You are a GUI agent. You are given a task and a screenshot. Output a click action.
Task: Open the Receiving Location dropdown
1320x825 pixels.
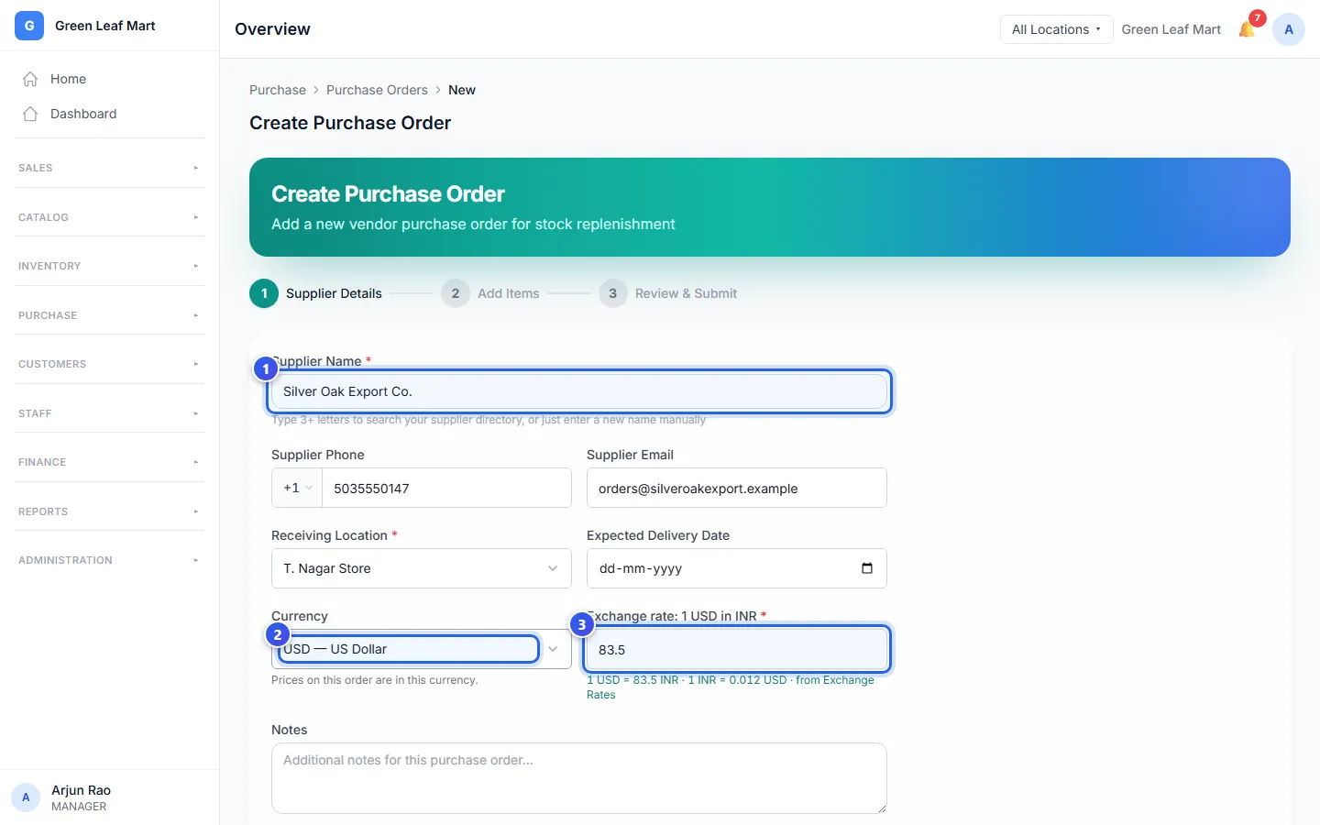pos(422,568)
